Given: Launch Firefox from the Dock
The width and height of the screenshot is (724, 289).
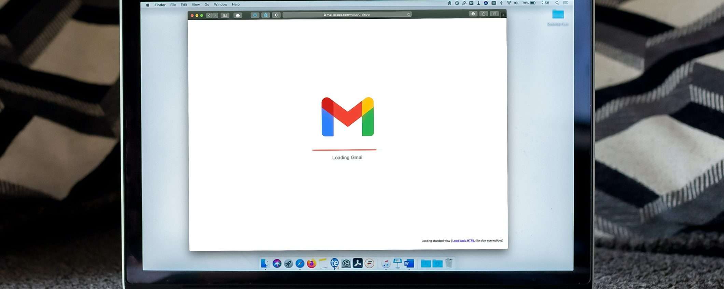Looking at the screenshot, I should (311, 263).
